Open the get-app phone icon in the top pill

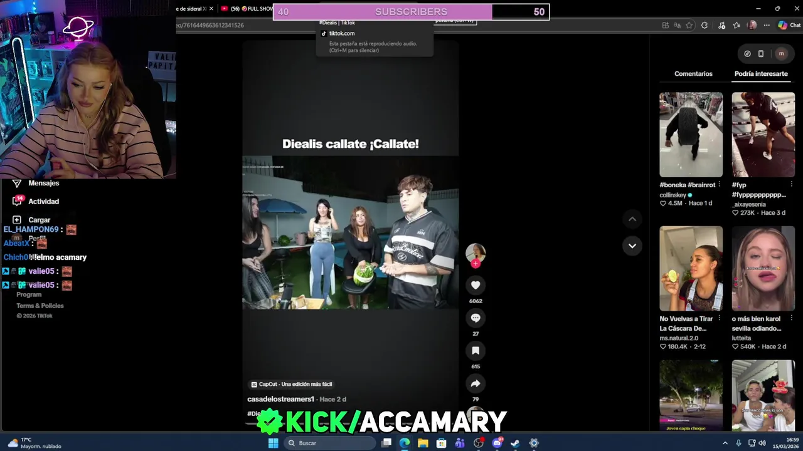(x=761, y=54)
